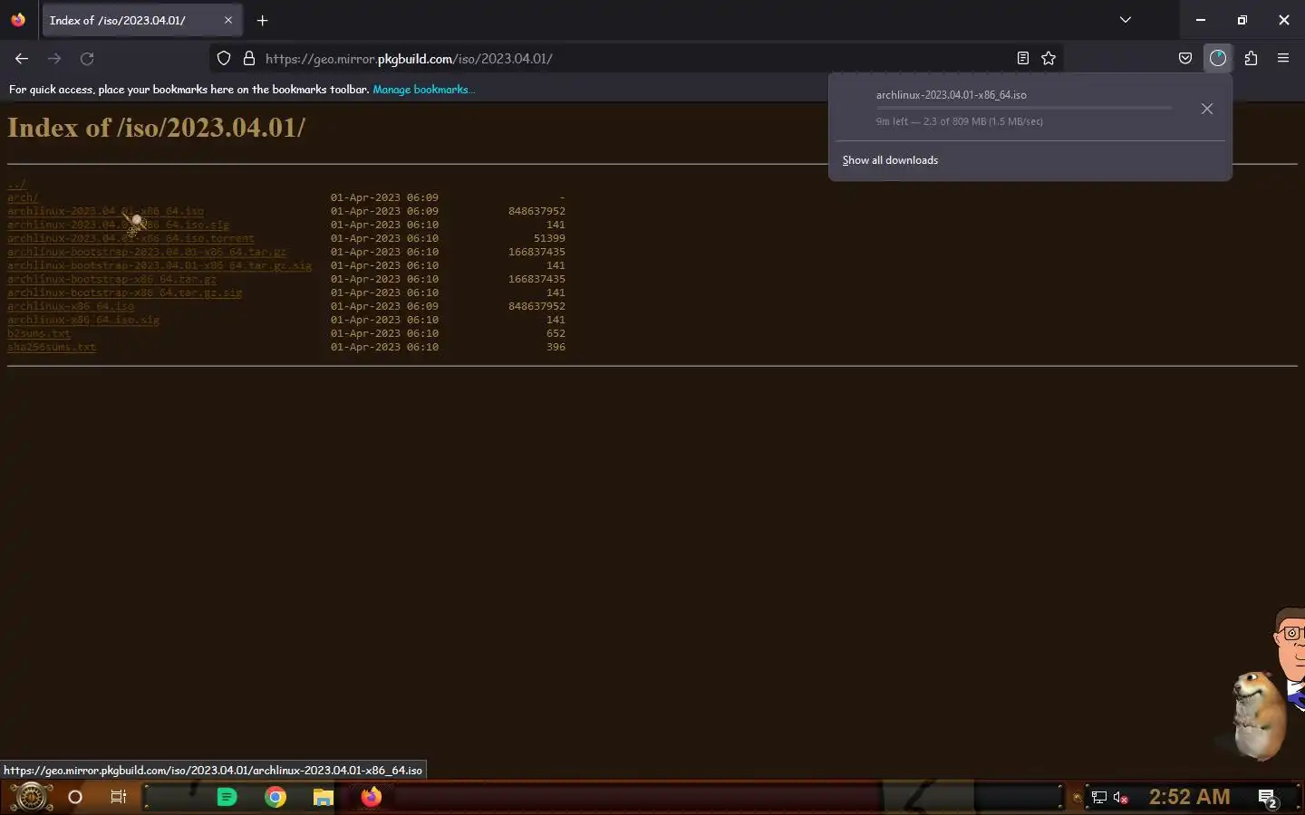1305x815 pixels.
Task: Go back to the previous page
Action: tap(22, 59)
